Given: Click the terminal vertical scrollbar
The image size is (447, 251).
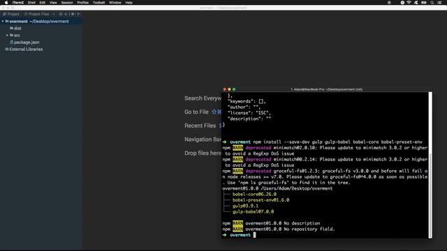Looking at the screenshot, I should (x=430, y=165).
